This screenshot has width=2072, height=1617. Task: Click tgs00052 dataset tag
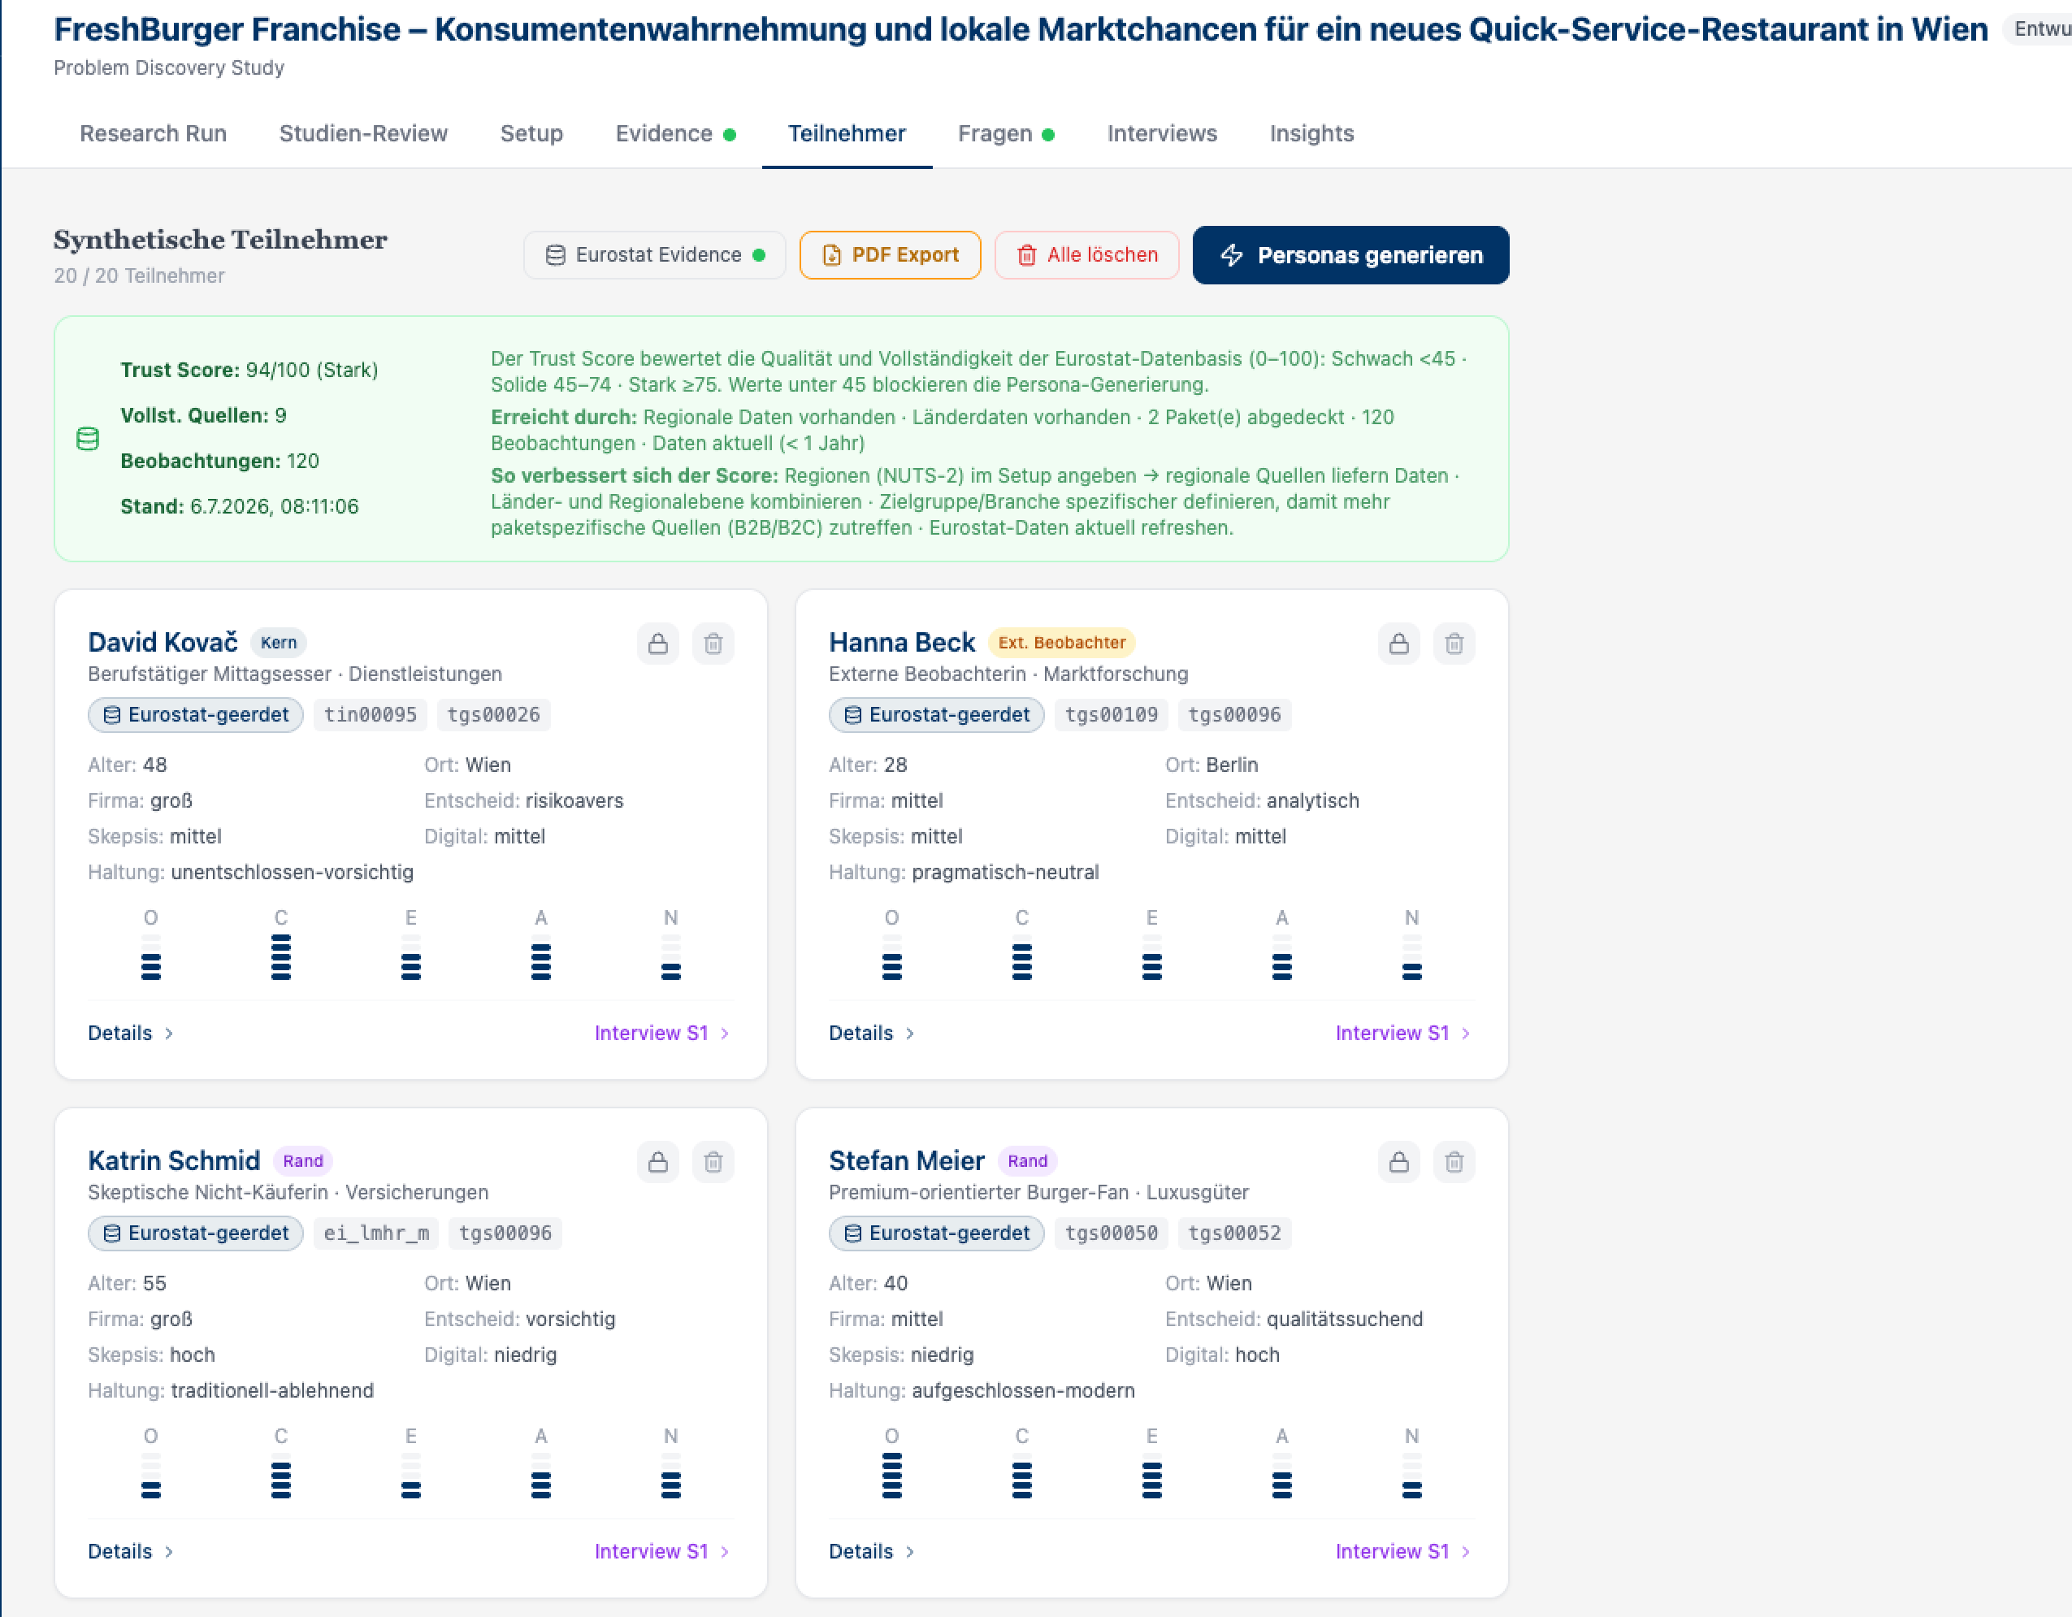click(x=1234, y=1233)
